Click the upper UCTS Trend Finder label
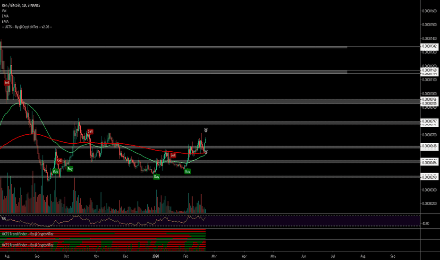Viewport: 440px width, 260px height. (x=27, y=234)
